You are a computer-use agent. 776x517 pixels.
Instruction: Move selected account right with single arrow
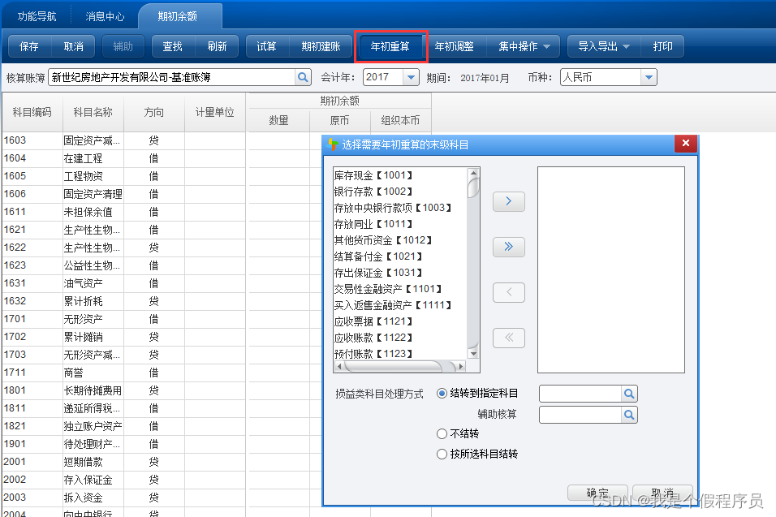508,200
